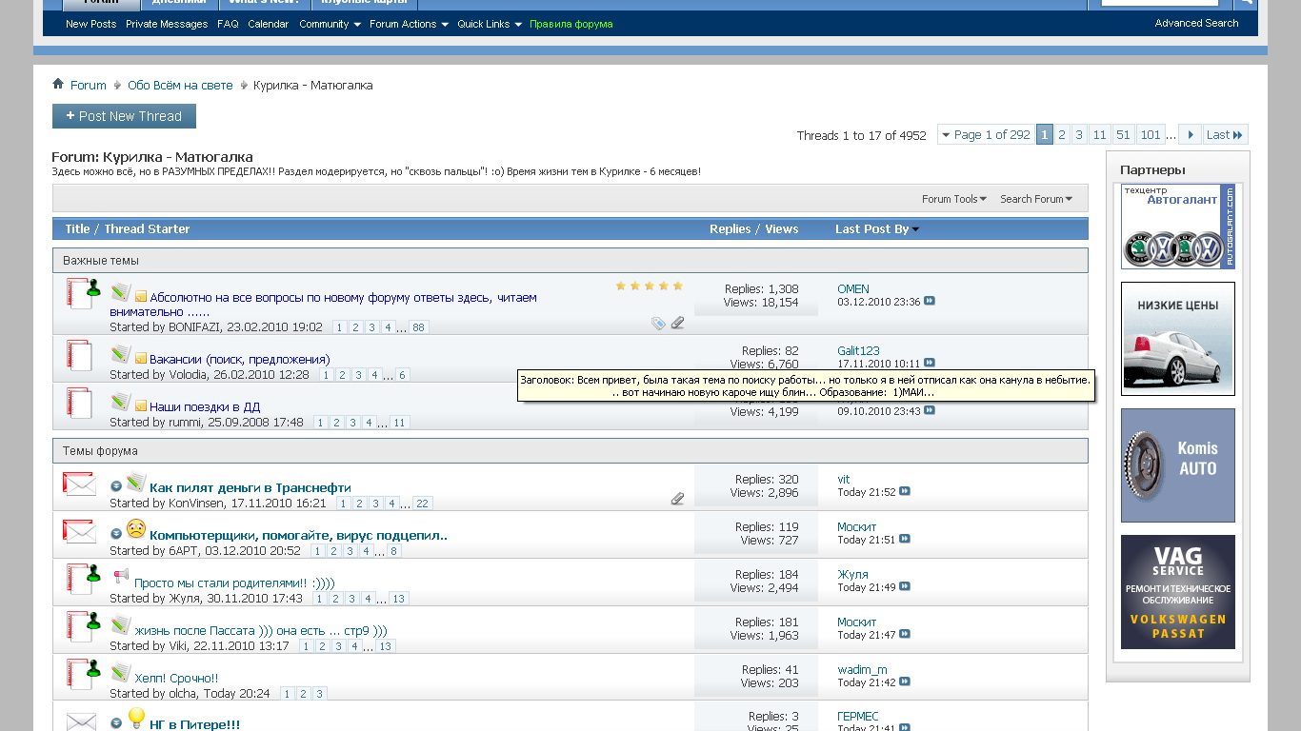
Task: Click the next page arrow in pagination
Action: coord(1190,135)
